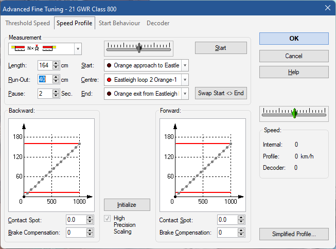336x249 pixels.
Task: Increase the Length spinner value
Action: [55, 63]
